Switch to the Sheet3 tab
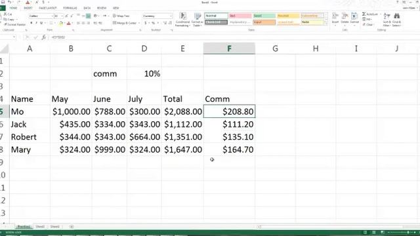Image resolution: width=420 pixels, height=236 pixels. 55,227
